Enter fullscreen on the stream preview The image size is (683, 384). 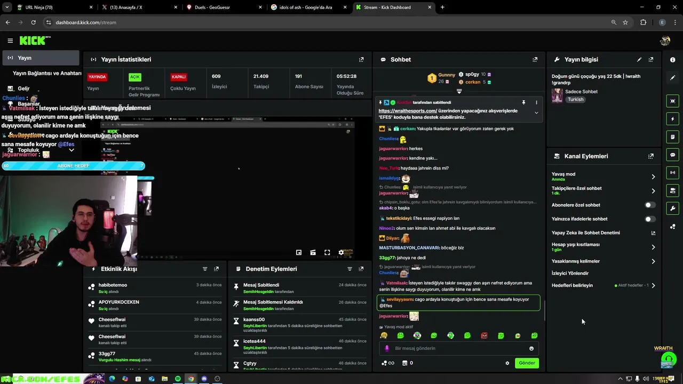[327, 253]
